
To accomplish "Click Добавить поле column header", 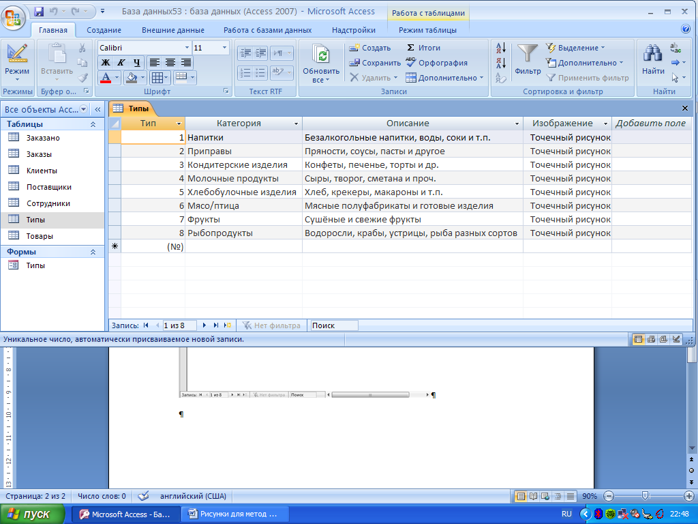I will tap(651, 123).
